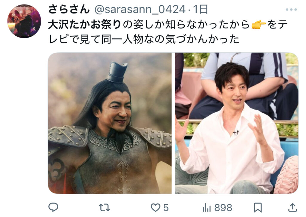Click the 1日 timestamp

[200, 9]
